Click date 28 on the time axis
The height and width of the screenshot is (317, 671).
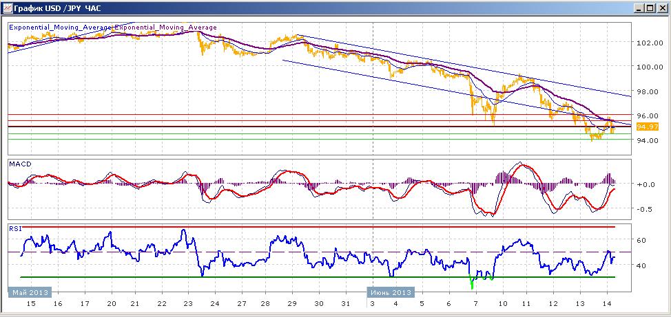click(x=265, y=304)
